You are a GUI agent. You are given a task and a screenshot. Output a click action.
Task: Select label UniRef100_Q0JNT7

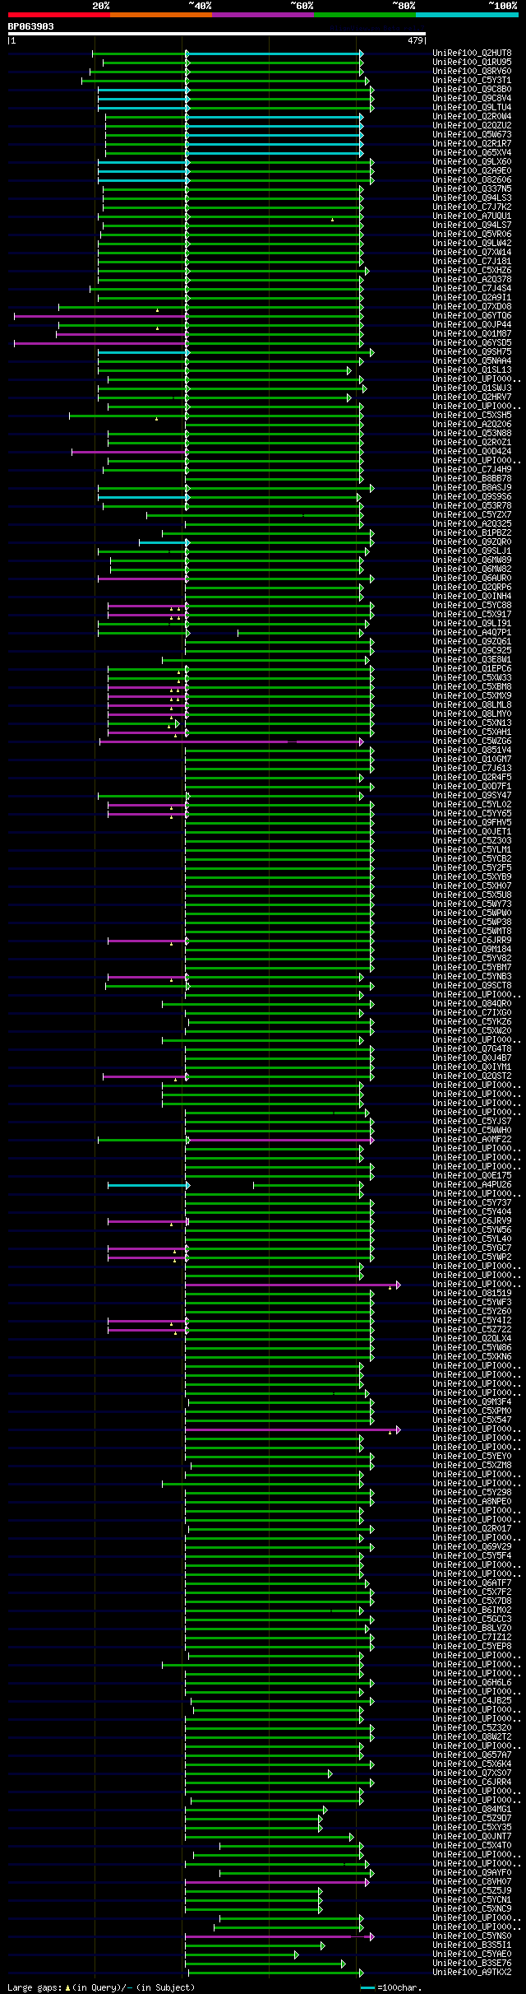pos(472,1837)
